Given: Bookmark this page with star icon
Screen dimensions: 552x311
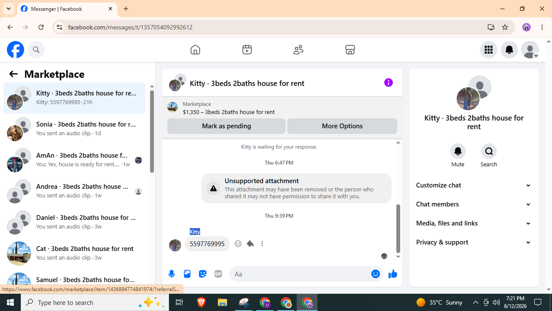Looking at the screenshot, I should (x=505, y=27).
